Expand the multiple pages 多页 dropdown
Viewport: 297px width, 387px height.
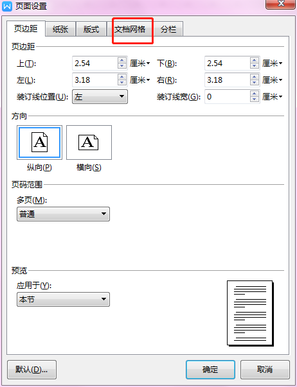pos(63,214)
